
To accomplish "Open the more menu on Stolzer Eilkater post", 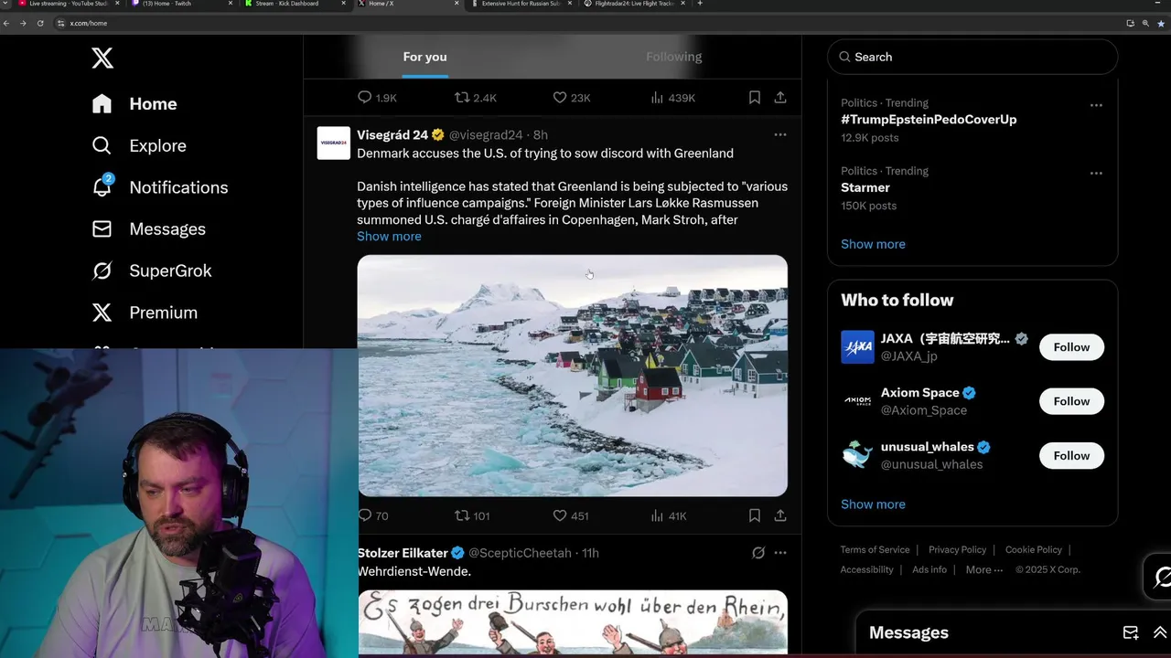I will (780, 553).
